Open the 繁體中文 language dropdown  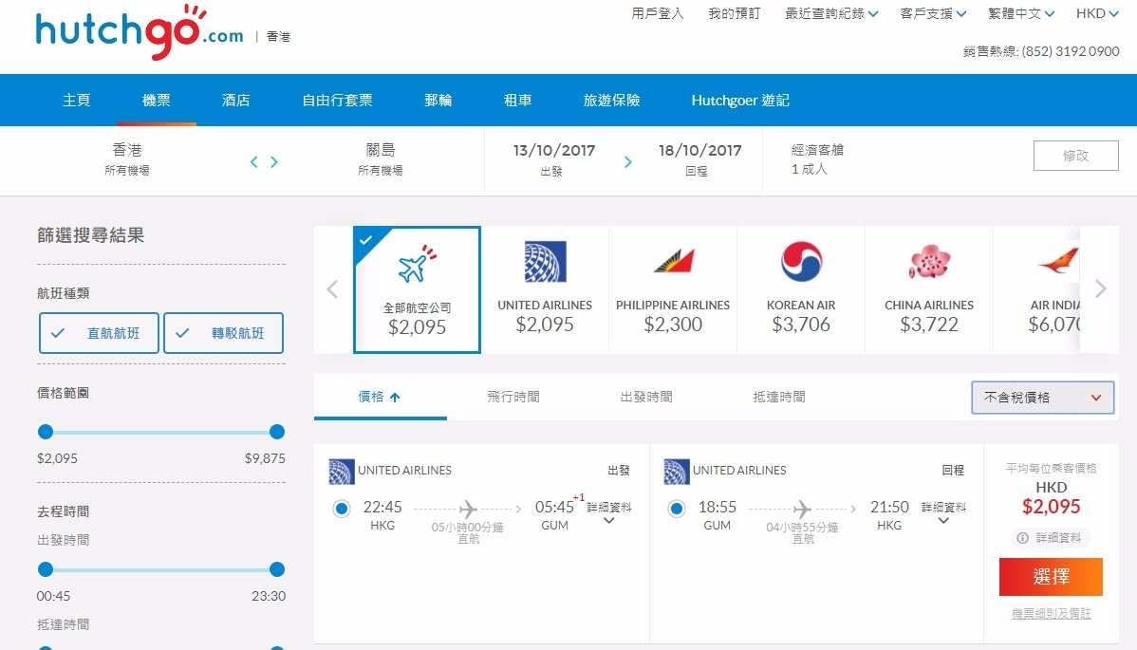(x=1021, y=13)
